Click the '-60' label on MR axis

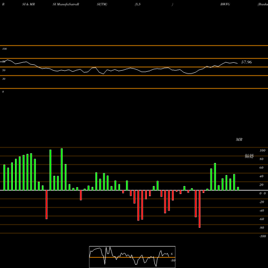tap(262, 219)
